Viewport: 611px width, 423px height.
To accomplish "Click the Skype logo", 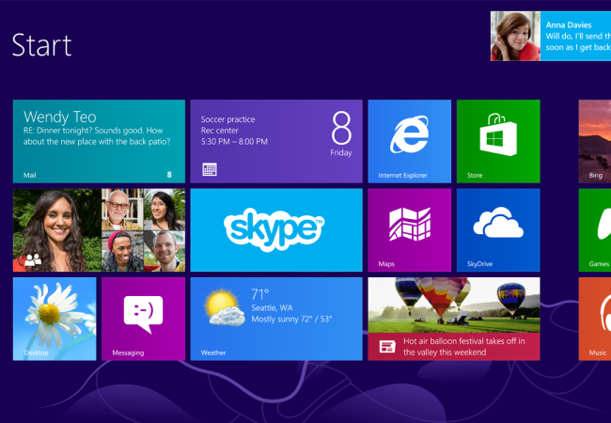I will (274, 229).
